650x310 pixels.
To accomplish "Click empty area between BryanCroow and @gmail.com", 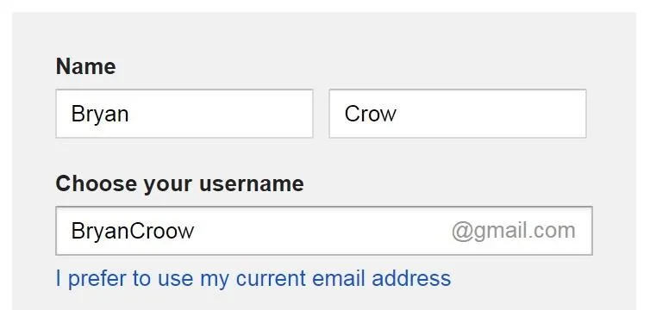I will pos(322,231).
